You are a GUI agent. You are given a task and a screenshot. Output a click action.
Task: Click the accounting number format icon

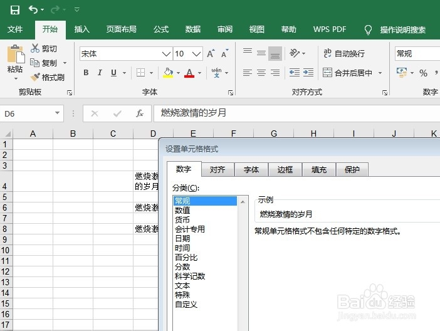point(402,73)
